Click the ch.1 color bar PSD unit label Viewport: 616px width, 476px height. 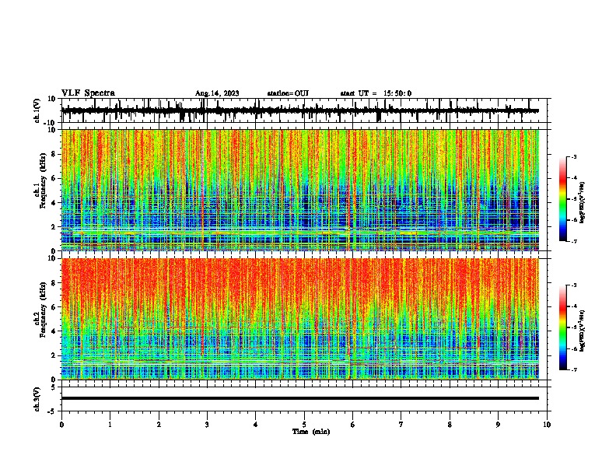[x=583, y=203]
